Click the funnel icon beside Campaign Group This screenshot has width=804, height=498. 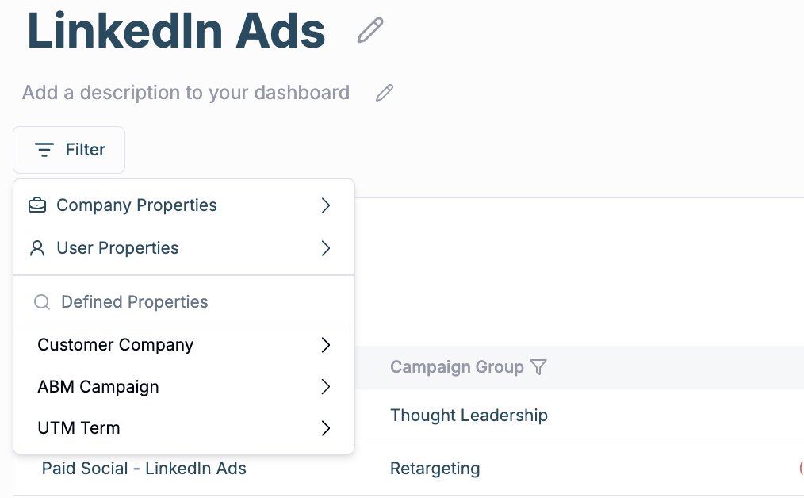[x=538, y=367]
